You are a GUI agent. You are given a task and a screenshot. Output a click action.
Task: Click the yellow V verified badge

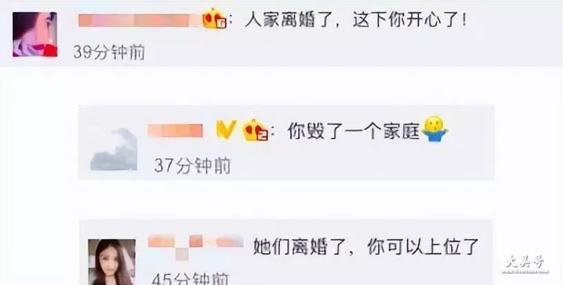(x=226, y=129)
